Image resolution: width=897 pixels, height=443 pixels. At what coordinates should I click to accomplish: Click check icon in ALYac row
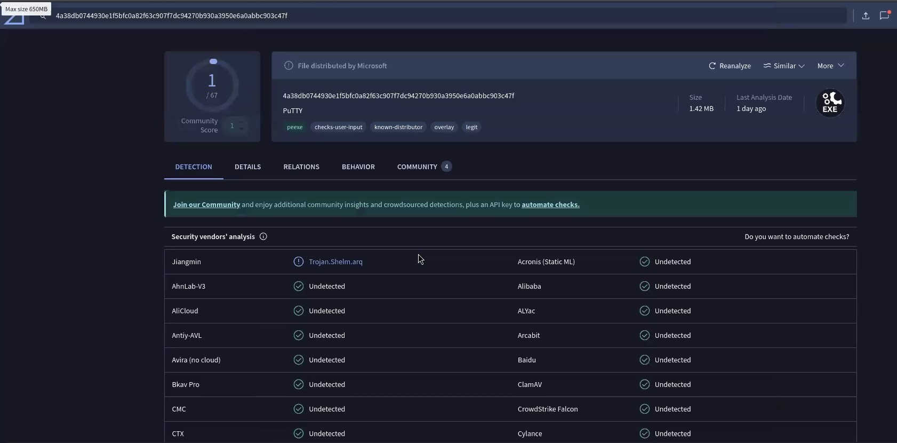point(645,311)
